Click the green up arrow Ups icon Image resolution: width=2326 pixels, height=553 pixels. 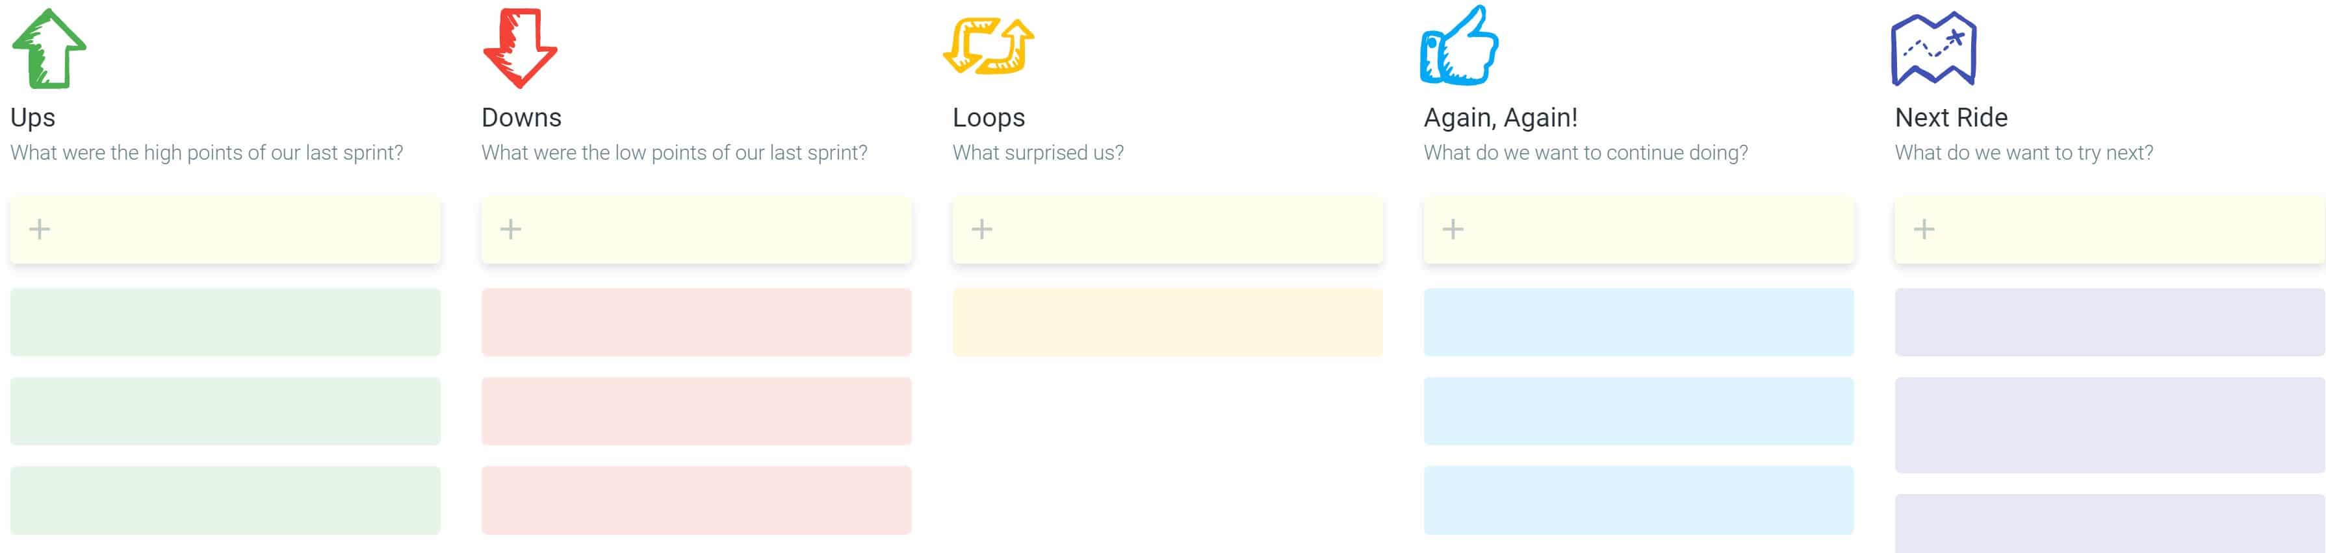[x=49, y=49]
